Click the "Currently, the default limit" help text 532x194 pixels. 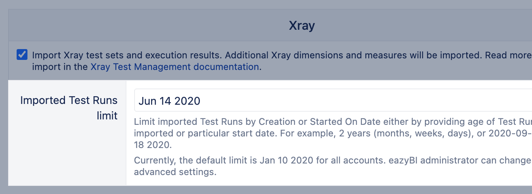point(190,160)
